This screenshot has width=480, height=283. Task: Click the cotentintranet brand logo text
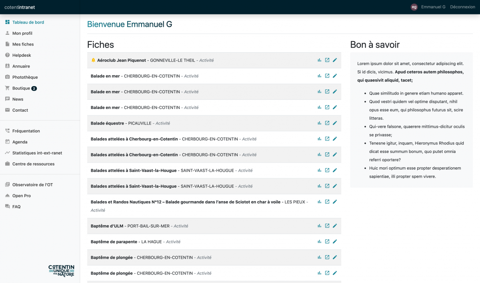(x=20, y=7)
